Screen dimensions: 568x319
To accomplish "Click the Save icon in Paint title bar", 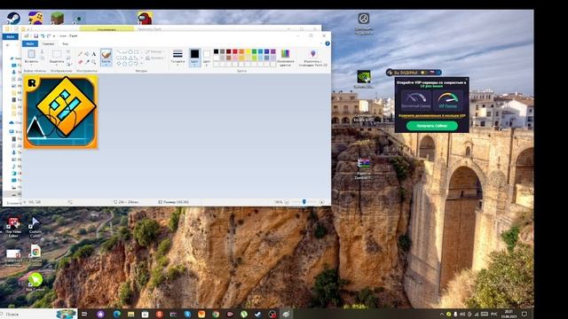I will pos(35,35).
